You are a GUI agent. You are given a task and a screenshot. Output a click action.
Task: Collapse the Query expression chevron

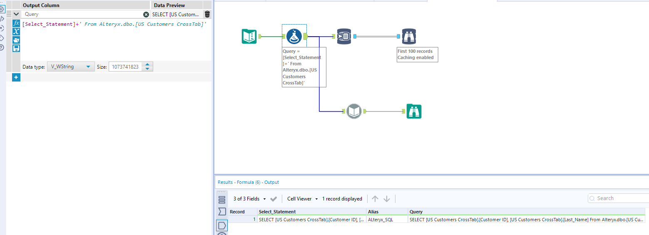point(16,14)
